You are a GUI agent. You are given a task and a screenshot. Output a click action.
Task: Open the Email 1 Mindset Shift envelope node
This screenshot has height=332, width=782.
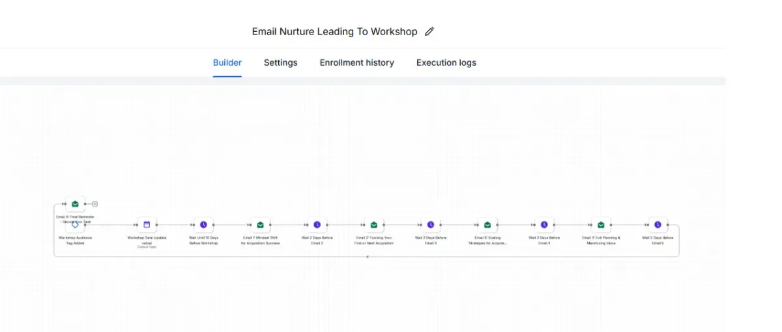point(260,225)
